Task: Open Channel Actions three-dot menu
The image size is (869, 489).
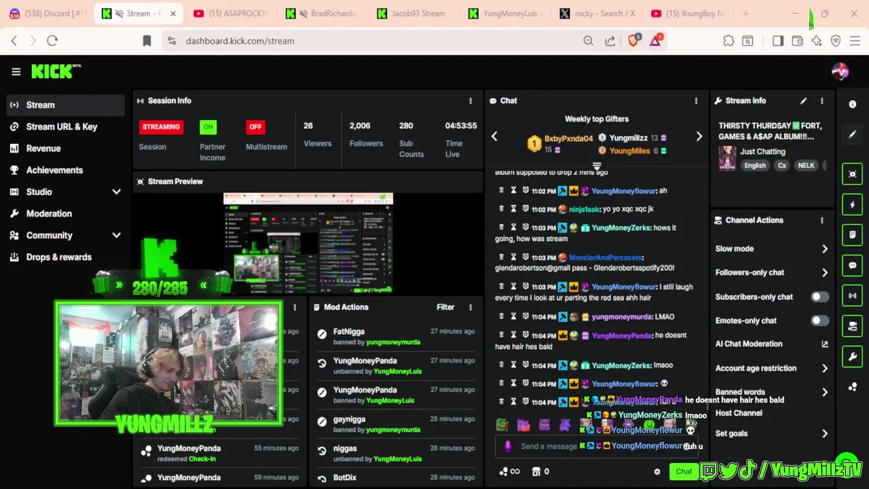Action: point(822,220)
